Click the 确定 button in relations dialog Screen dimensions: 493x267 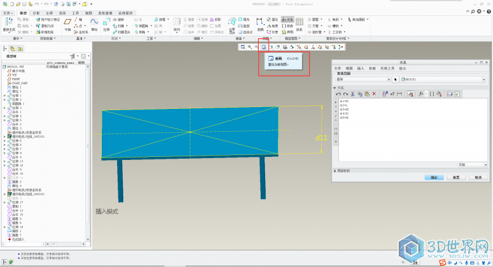[434, 178]
